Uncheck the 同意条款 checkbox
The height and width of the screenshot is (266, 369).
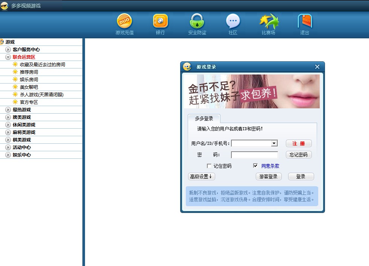256,166
